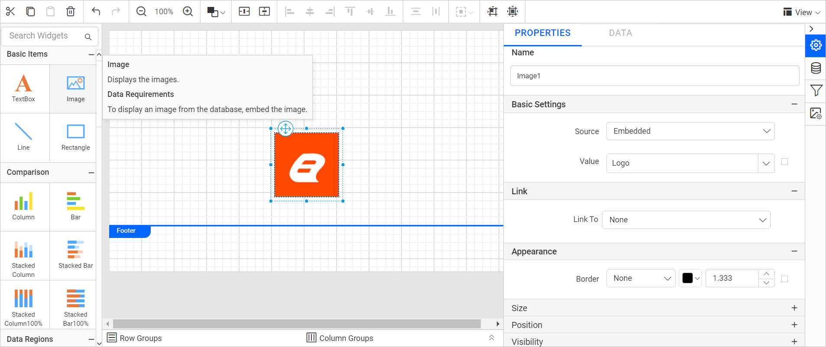The image size is (826, 347).
Task: Align selected items to the bottom
Action: [390, 11]
